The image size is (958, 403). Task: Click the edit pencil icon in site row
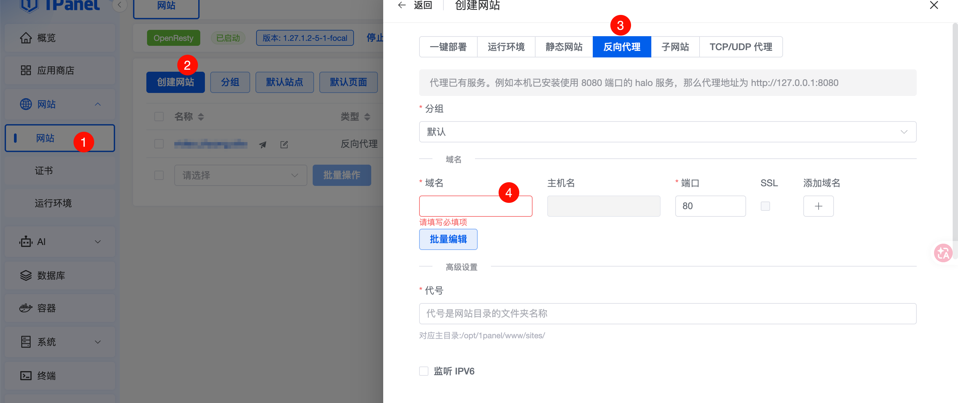tap(284, 144)
